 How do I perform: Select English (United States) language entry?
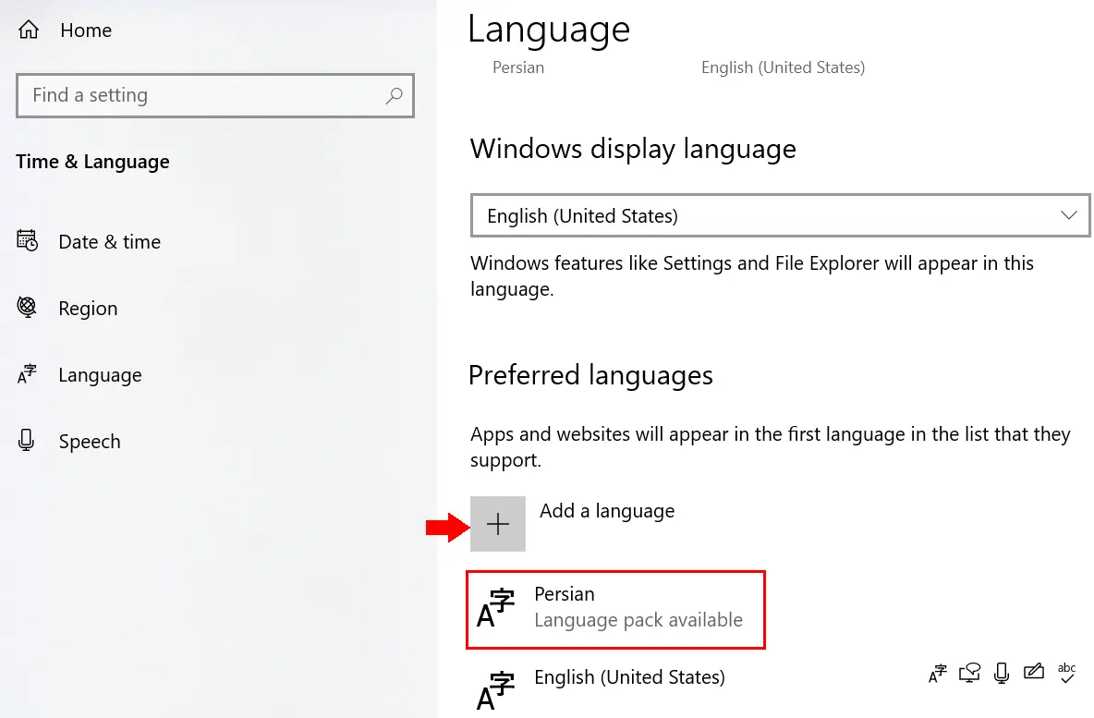[629, 677]
